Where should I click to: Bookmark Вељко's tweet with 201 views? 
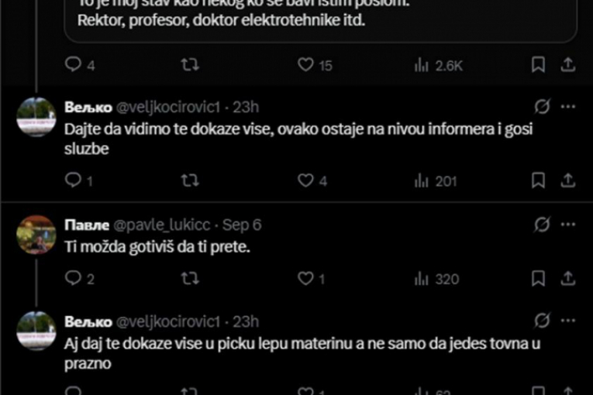[538, 180]
